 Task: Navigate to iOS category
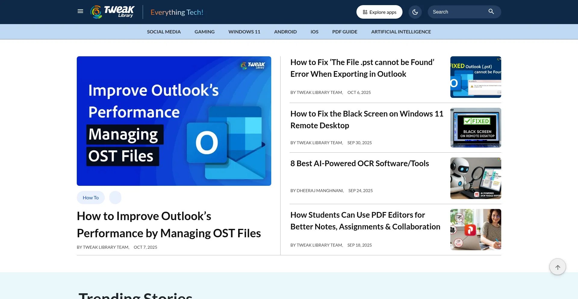tap(314, 32)
